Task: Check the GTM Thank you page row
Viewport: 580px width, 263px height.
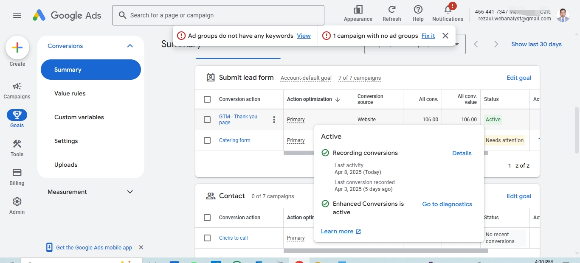Action: 207,120
